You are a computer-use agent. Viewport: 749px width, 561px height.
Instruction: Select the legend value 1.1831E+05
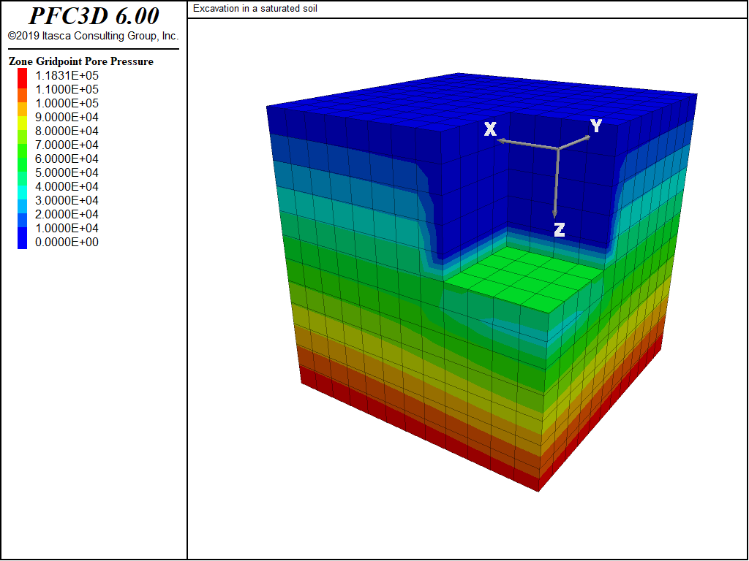67,75
